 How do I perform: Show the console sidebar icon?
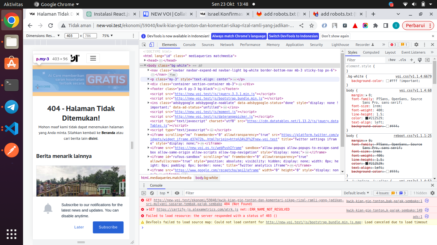coord(144,193)
